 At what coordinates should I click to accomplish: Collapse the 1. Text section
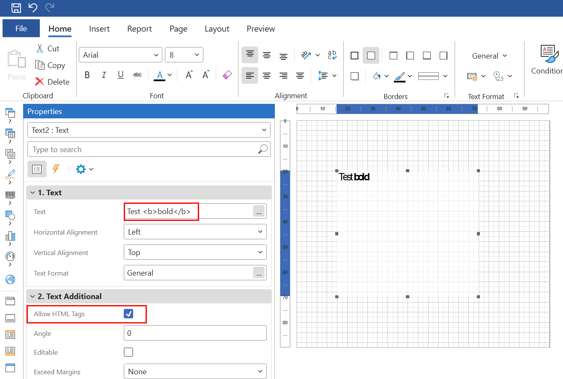click(x=33, y=193)
